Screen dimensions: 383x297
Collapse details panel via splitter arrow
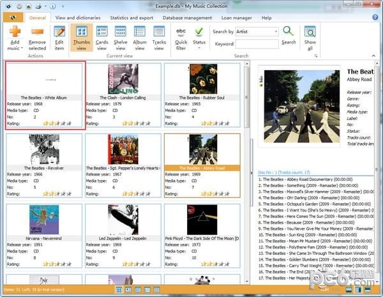pyautogui.click(x=252, y=173)
